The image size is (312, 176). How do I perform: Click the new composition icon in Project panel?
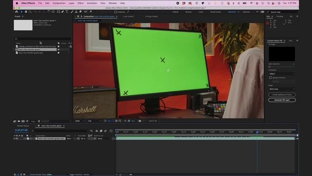[23, 121]
